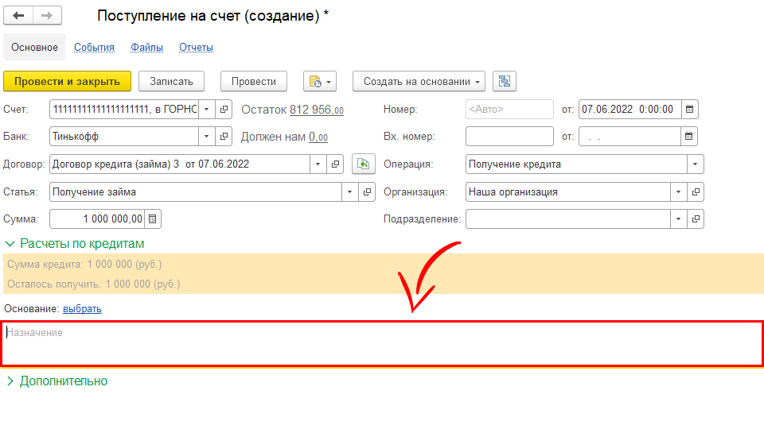Viewport: 764px width, 429px height.
Task: Open the Банк record with open-form icon
Action: point(224,137)
